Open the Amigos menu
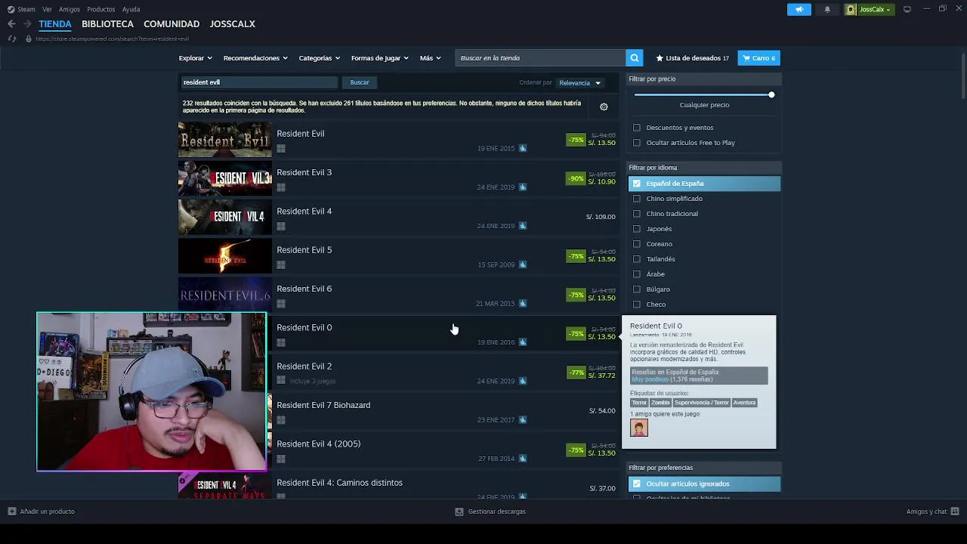 (70, 9)
